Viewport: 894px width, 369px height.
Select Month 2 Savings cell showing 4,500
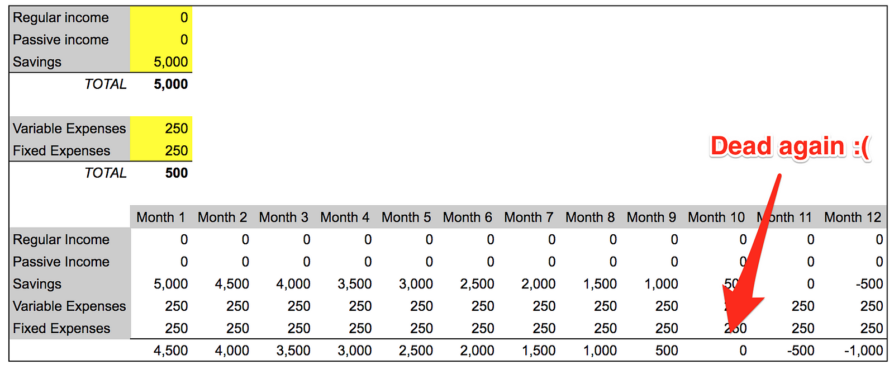pyautogui.click(x=232, y=284)
